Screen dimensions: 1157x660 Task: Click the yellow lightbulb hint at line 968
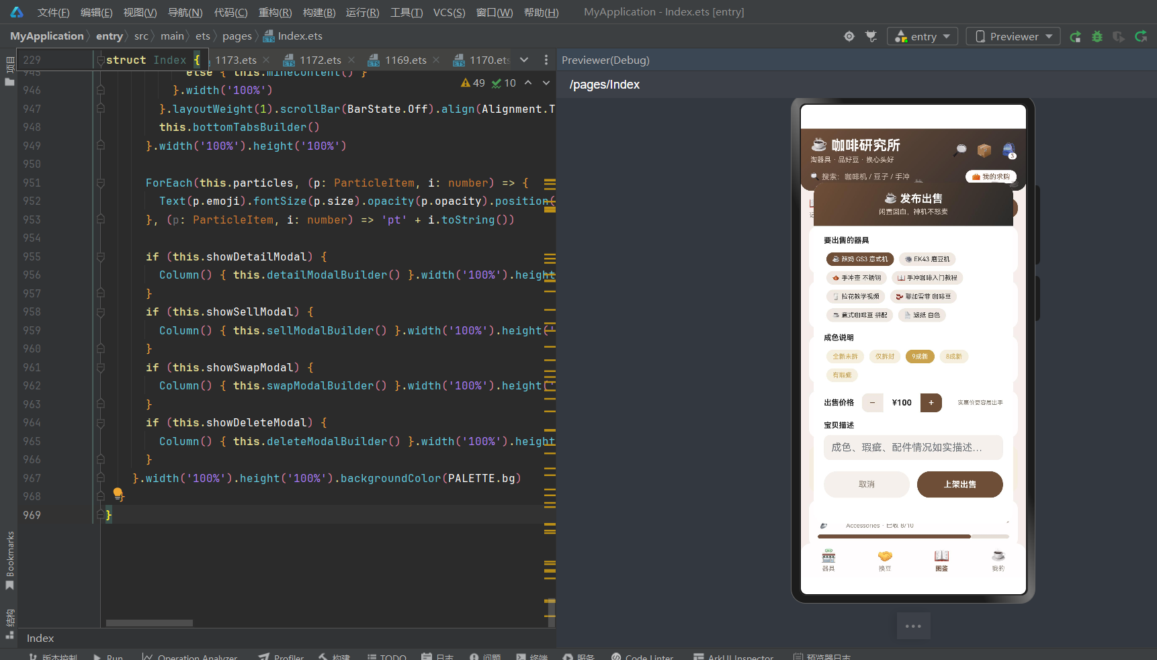pos(118,493)
